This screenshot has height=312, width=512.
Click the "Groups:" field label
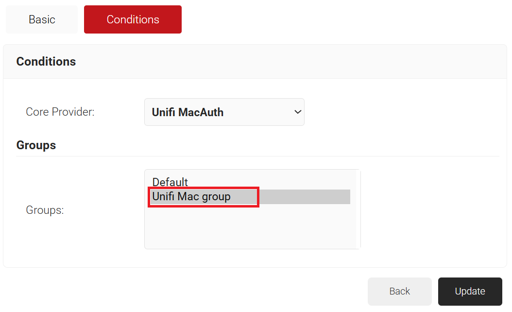click(x=45, y=210)
